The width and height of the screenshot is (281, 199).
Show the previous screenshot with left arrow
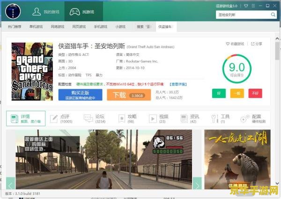pyautogui.click(x=11, y=184)
